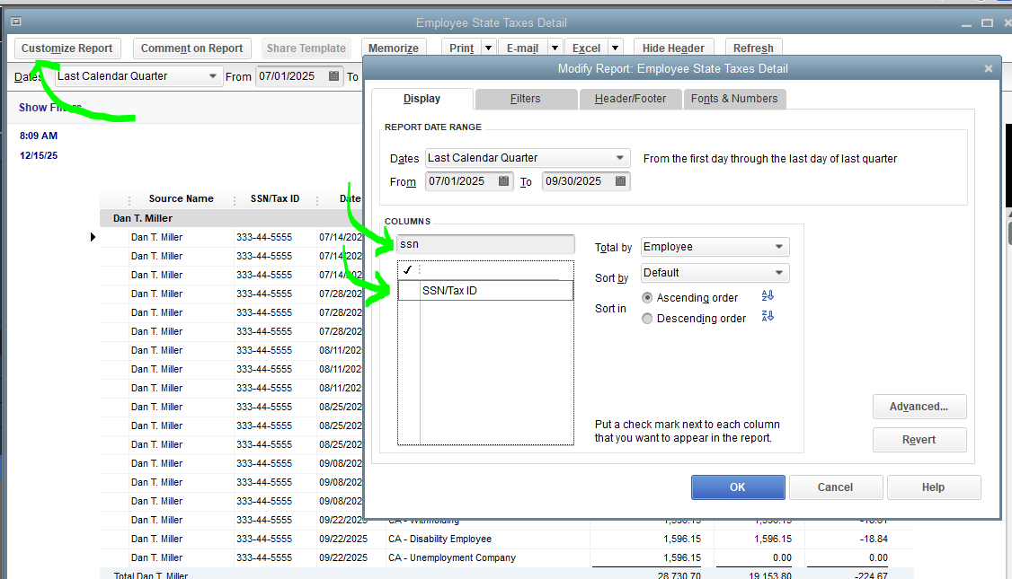Click the column search field containing ssn
Image resolution: width=1012 pixels, height=579 pixels.
point(485,244)
